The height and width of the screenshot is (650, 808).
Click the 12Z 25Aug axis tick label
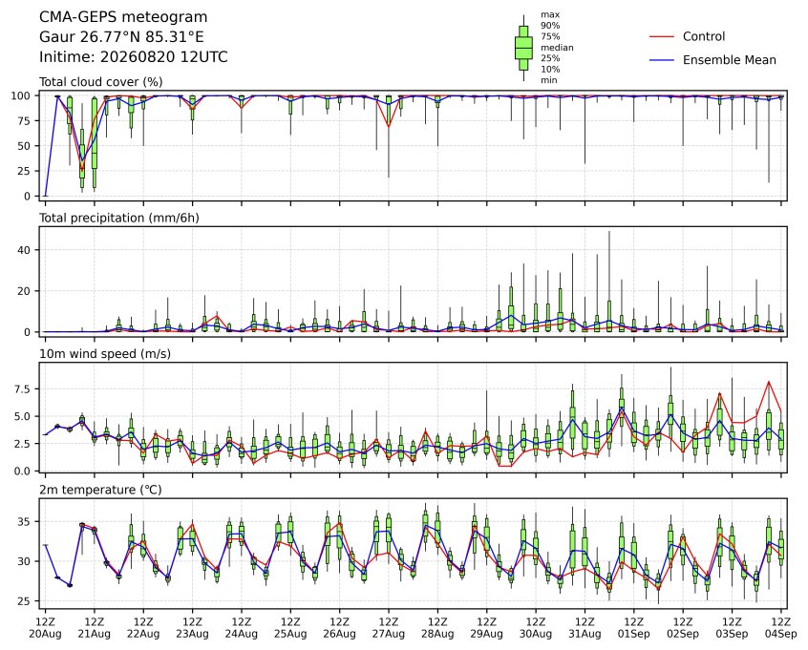point(290,627)
